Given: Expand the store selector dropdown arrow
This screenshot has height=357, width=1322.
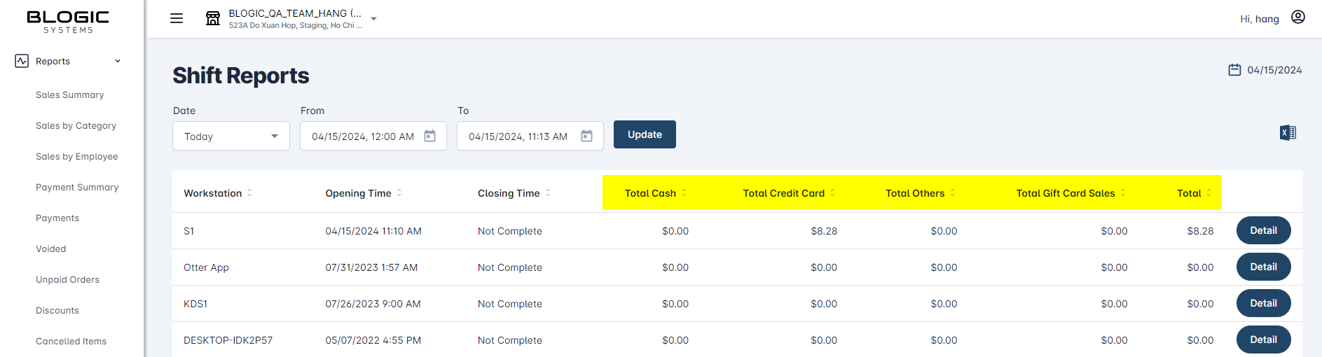Looking at the screenshot, I should [374, 19].
